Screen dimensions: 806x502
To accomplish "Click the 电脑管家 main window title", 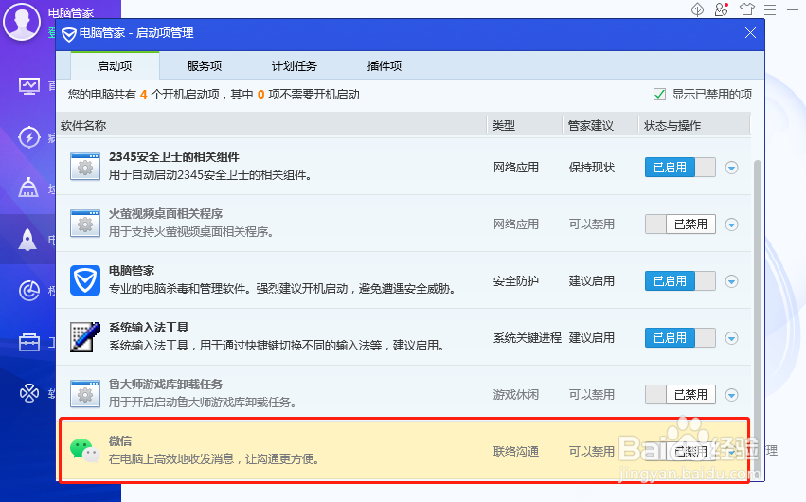I will click(x=71, y=12).
